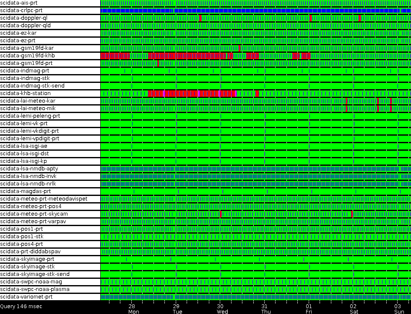The height and width of the screenshot is (314, 411).
Task: Select scidata-gsm19fd-kar label
Action: (27, 48)
